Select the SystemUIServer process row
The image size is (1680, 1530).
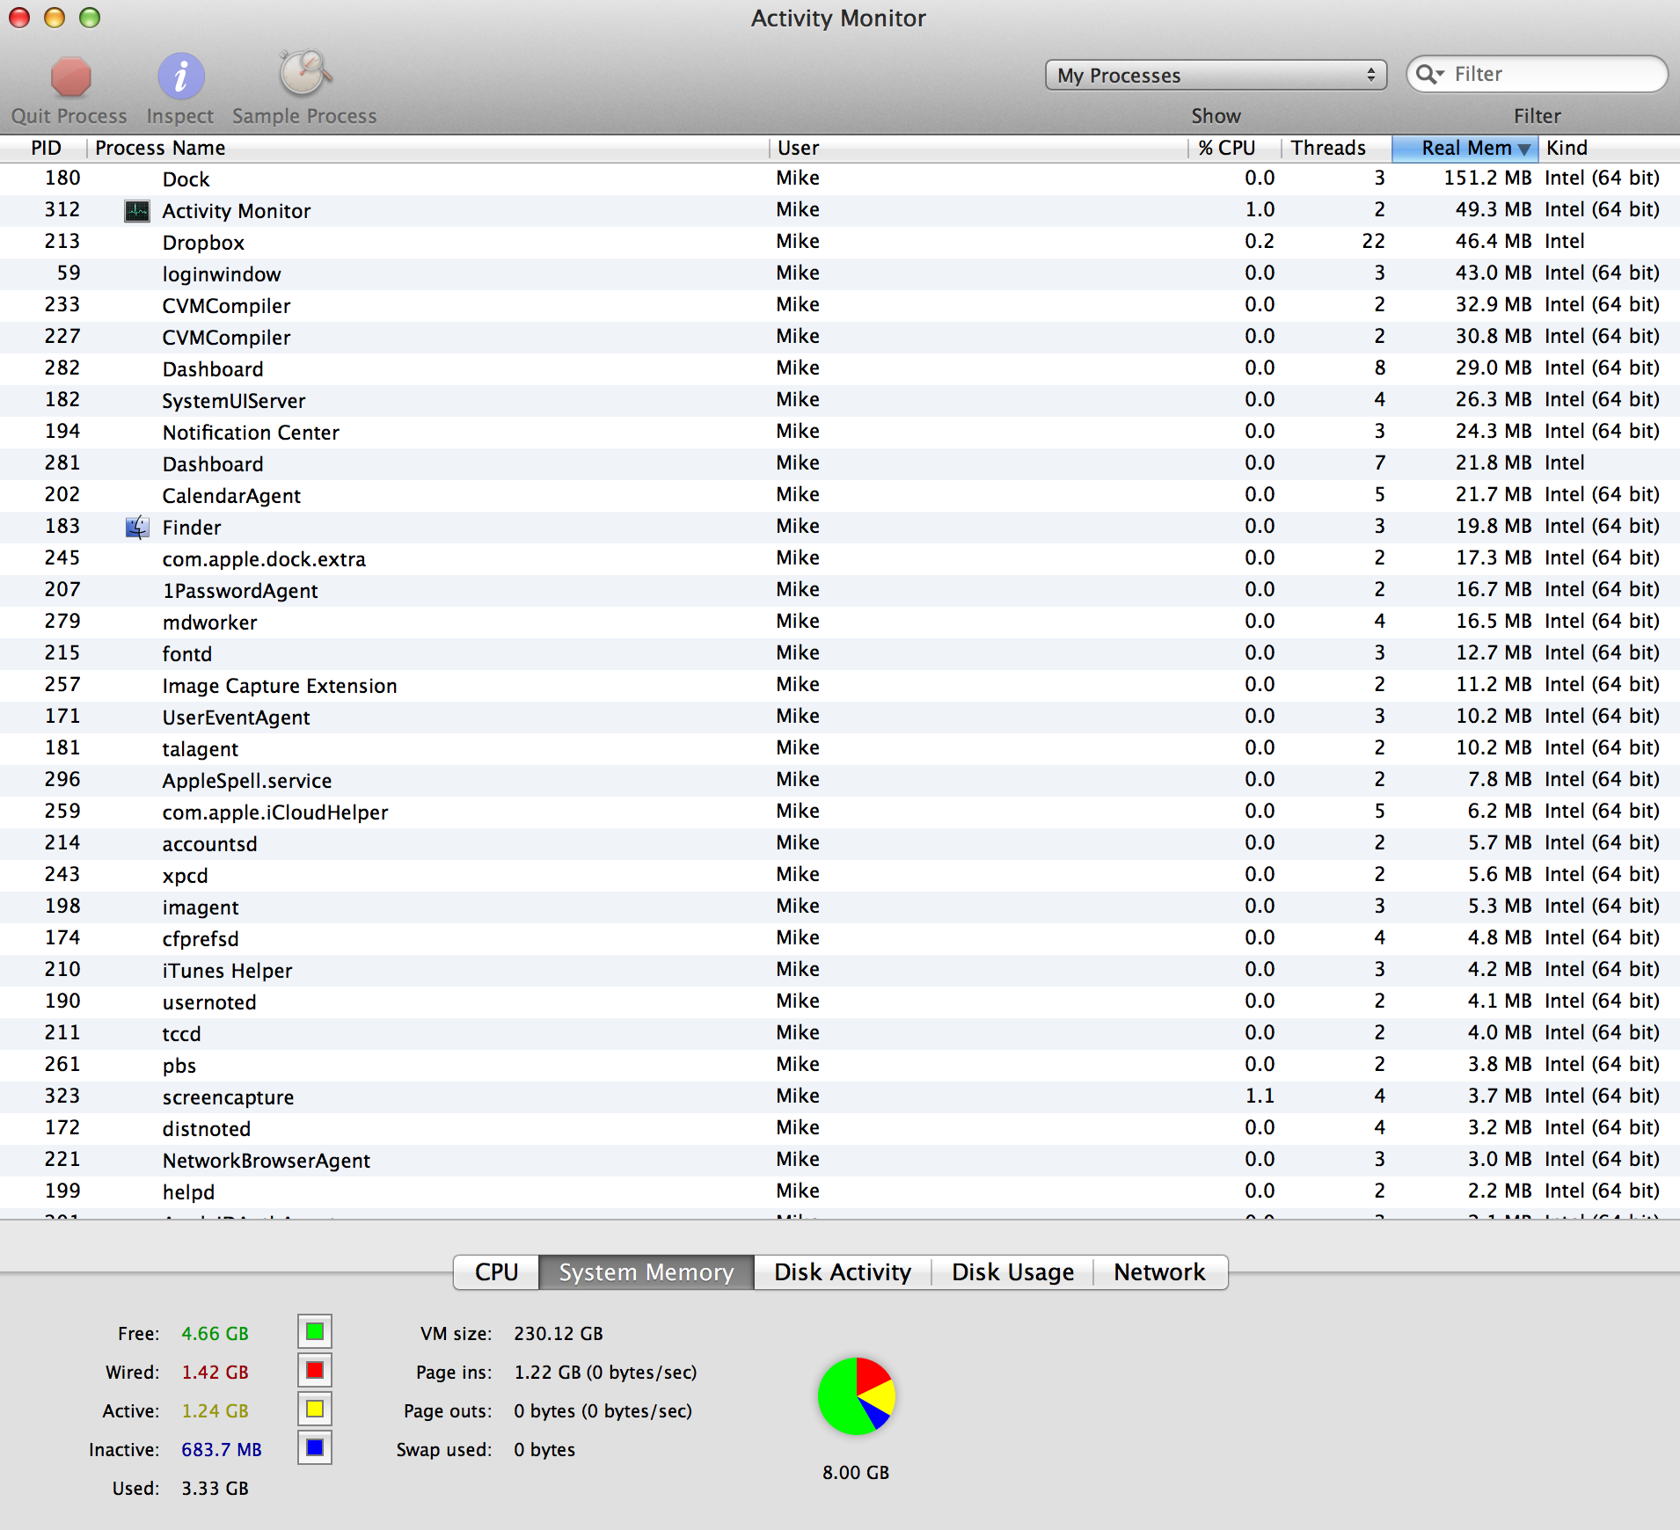pos(840,401)
